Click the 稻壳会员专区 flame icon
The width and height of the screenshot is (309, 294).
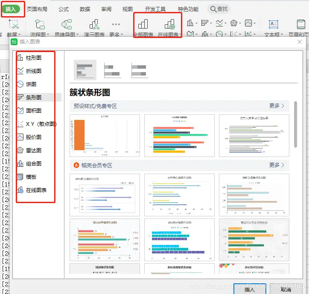76,165
